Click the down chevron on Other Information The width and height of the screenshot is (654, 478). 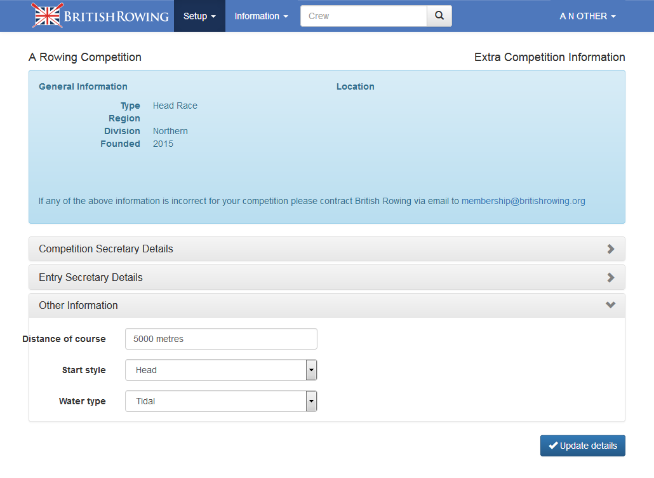coord(611,306)
